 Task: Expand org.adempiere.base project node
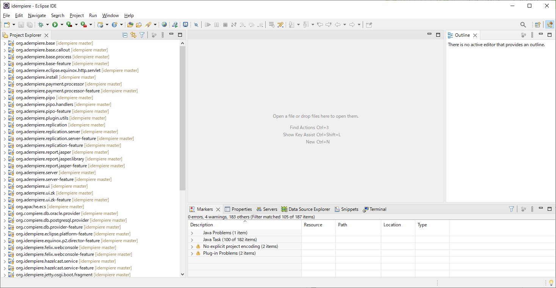[5, 43]
